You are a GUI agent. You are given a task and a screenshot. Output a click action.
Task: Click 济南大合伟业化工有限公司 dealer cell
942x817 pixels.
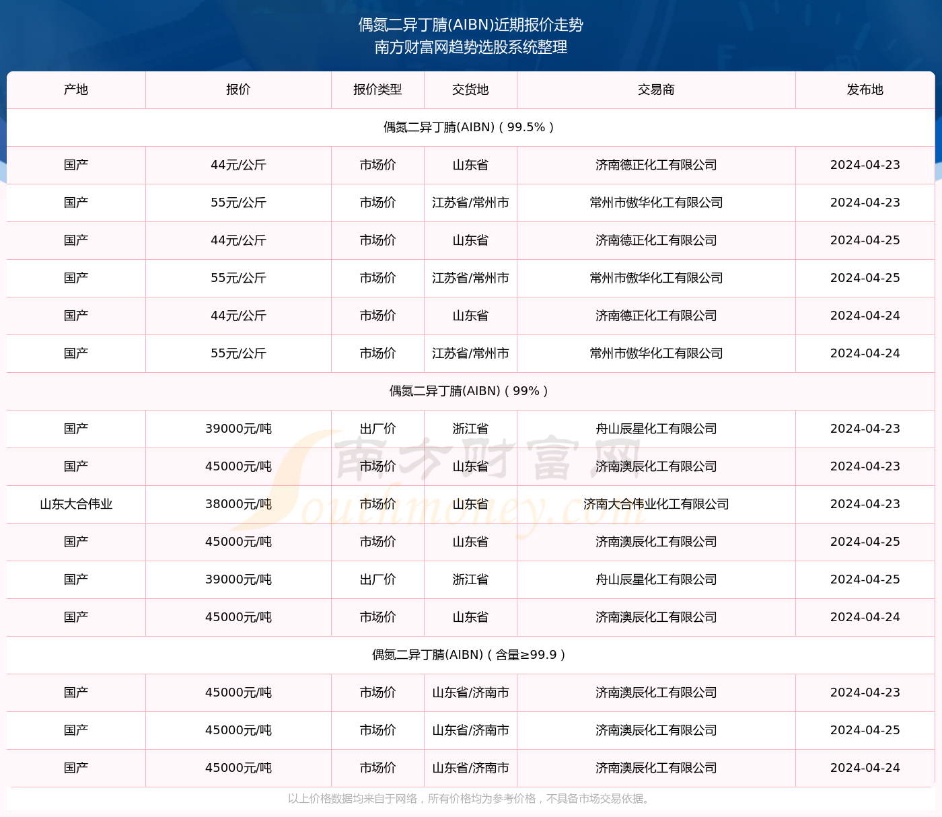coord(656,504)
